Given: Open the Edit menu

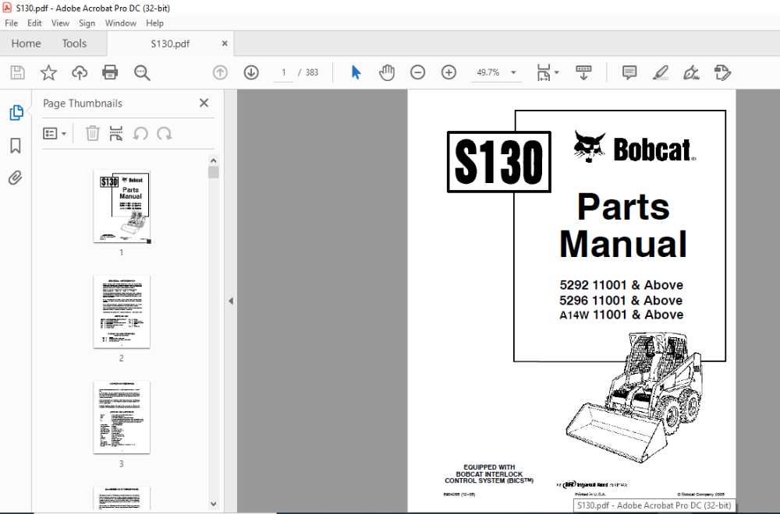Looking at the screenshot, I should 34,23.
